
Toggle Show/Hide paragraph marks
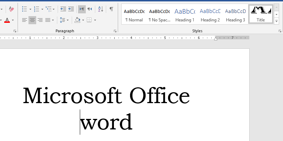111,9
